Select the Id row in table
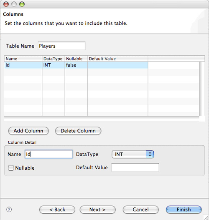The image size is (209, 220). click(x=76, y=65)
